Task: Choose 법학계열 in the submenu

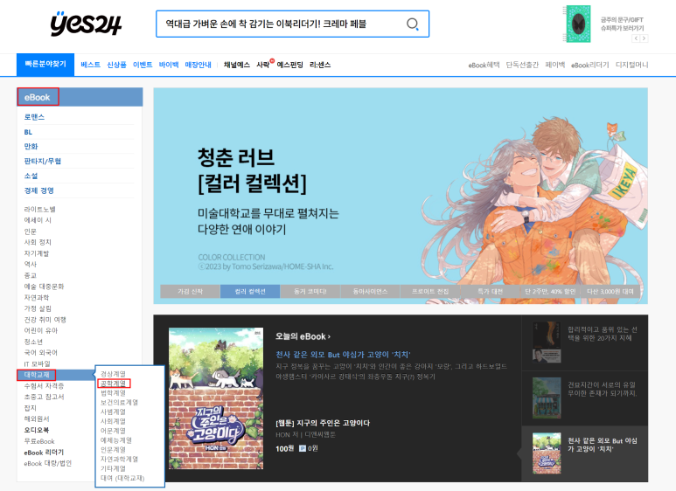Action: coord(113,393)
